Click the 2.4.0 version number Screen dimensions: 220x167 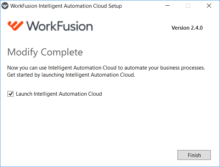click(197, 28)
